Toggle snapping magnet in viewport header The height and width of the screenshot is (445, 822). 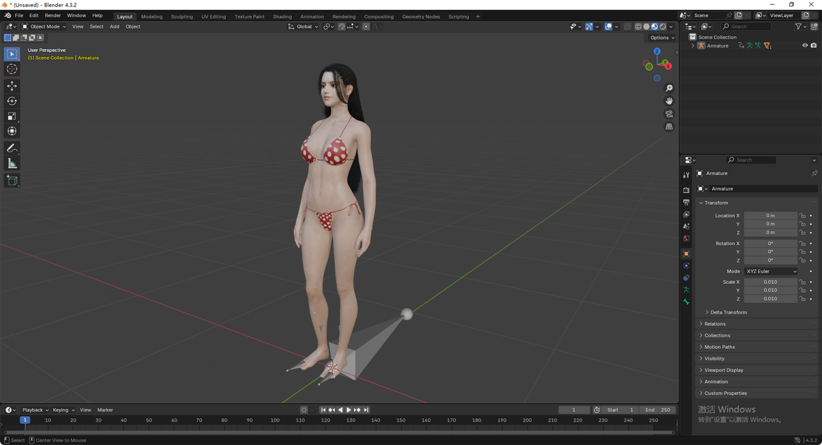point(341,26)
